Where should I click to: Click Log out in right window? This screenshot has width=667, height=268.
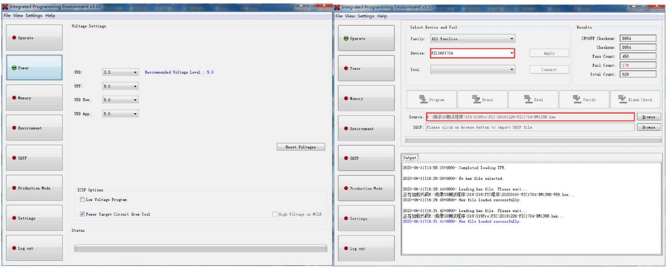(x=366, y=248)
